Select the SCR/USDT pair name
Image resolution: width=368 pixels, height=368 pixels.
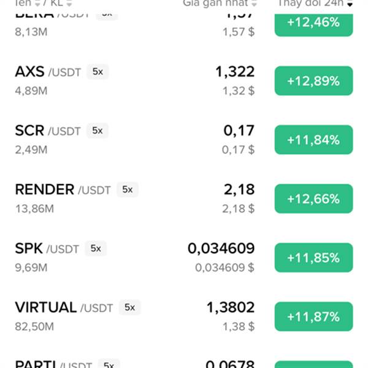tap(47, 131)
